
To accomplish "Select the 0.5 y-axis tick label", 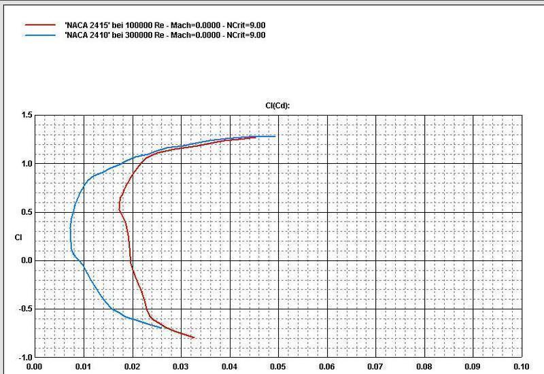I will (24, 212).
